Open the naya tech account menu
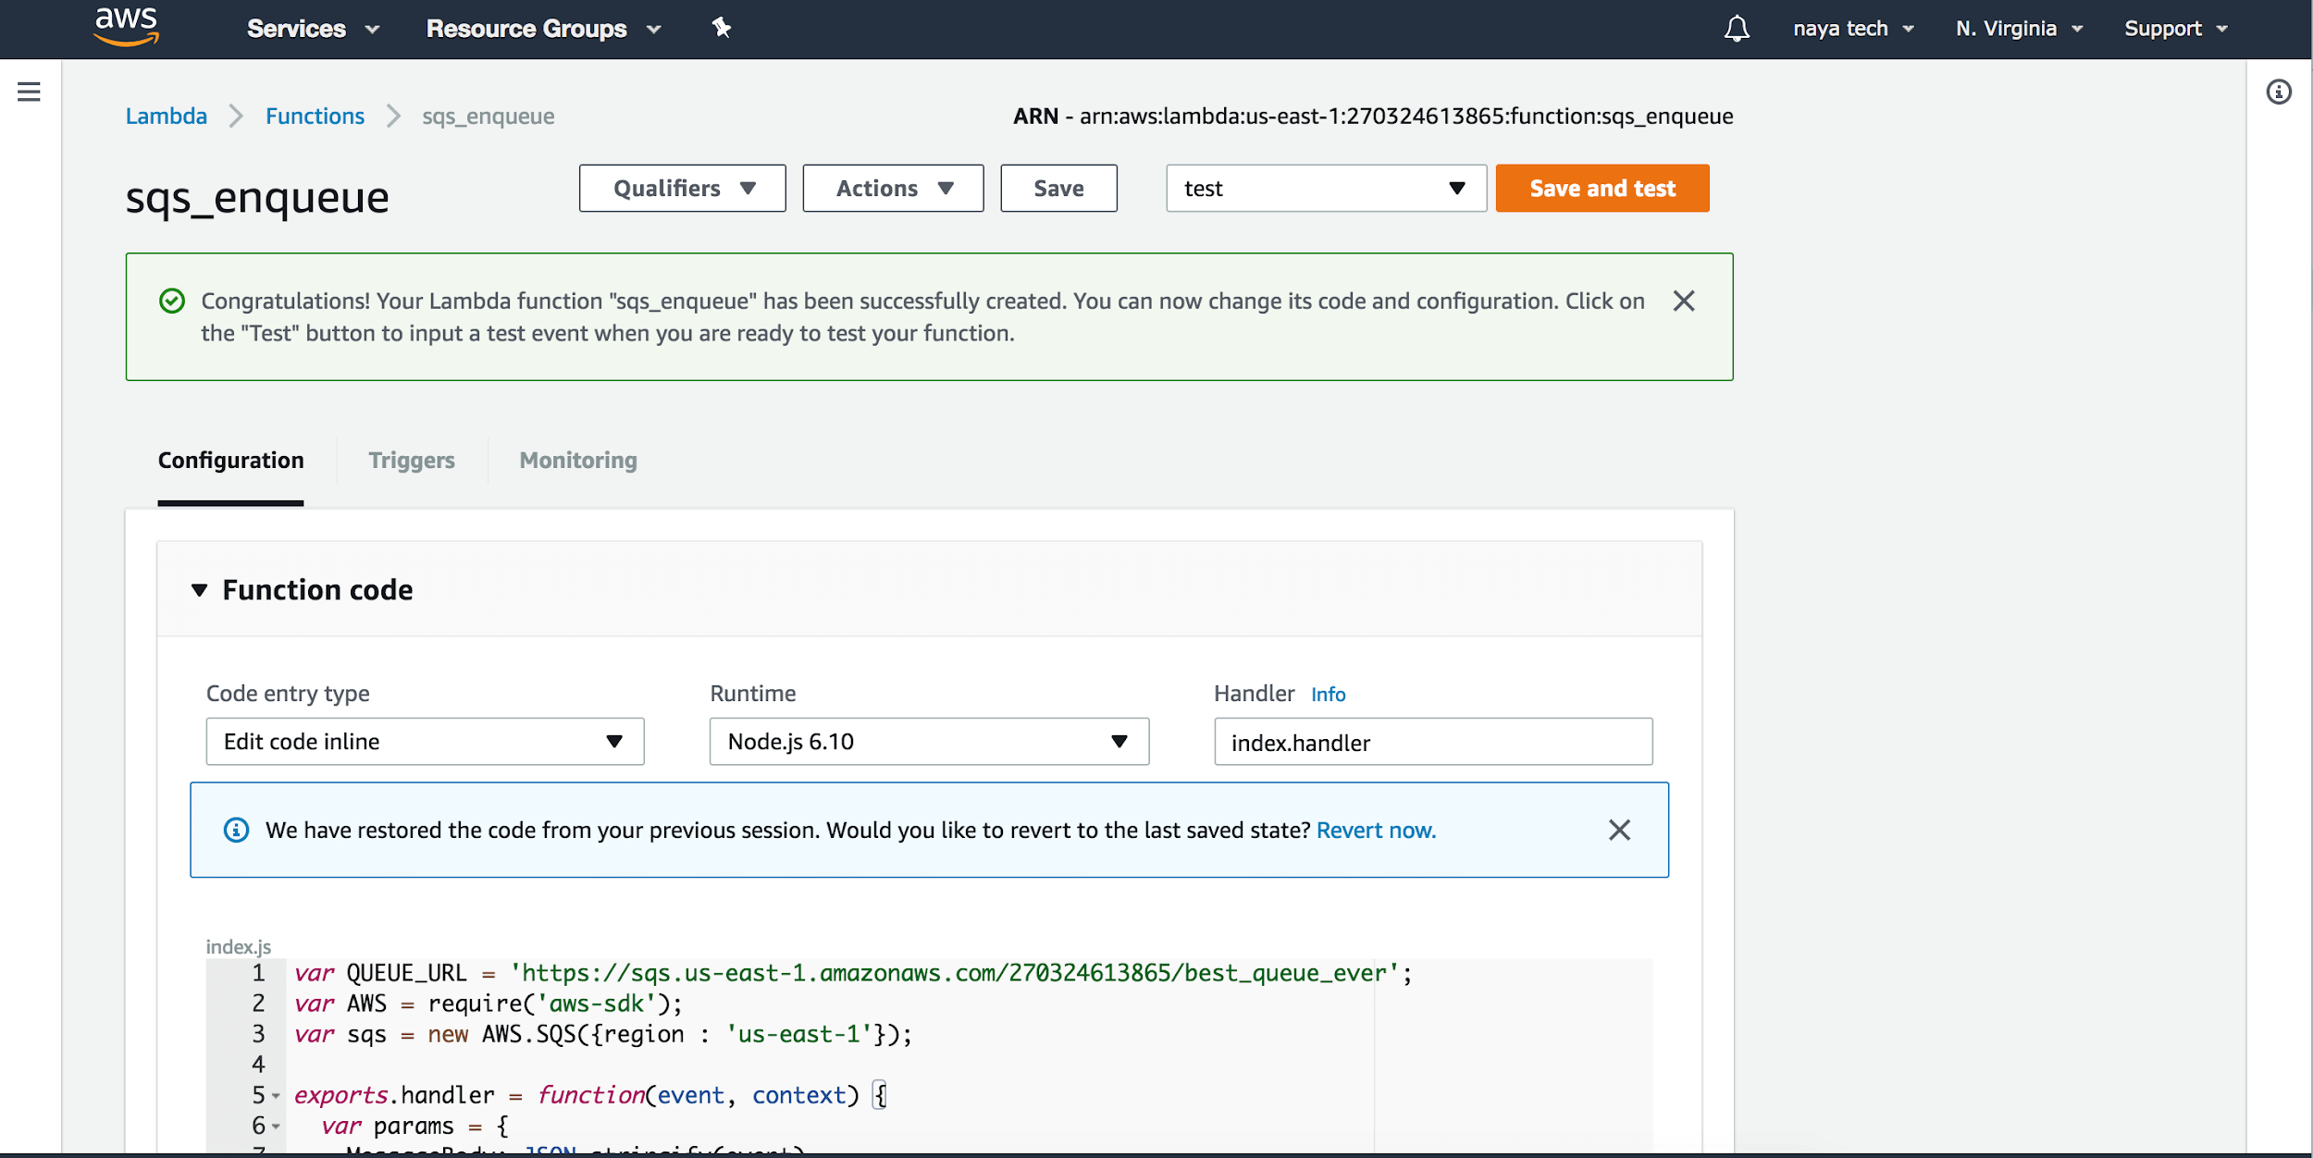The height and width of the screenshot is (1158, 2313). [1853, 29]
